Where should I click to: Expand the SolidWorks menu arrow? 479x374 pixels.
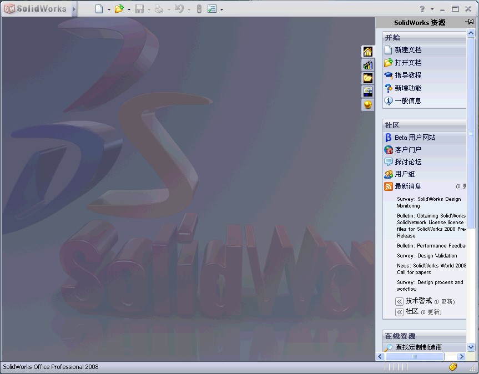point(74,9)
